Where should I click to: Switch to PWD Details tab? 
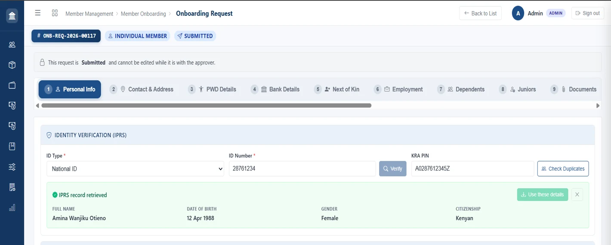pyautogui.click(x=212, y=89)
